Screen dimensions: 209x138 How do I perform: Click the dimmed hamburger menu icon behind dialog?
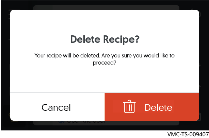pos(9,14)
